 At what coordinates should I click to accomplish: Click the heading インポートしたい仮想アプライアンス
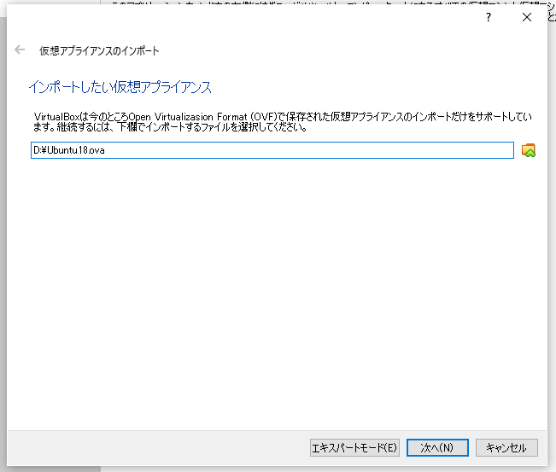click(120, 87)
